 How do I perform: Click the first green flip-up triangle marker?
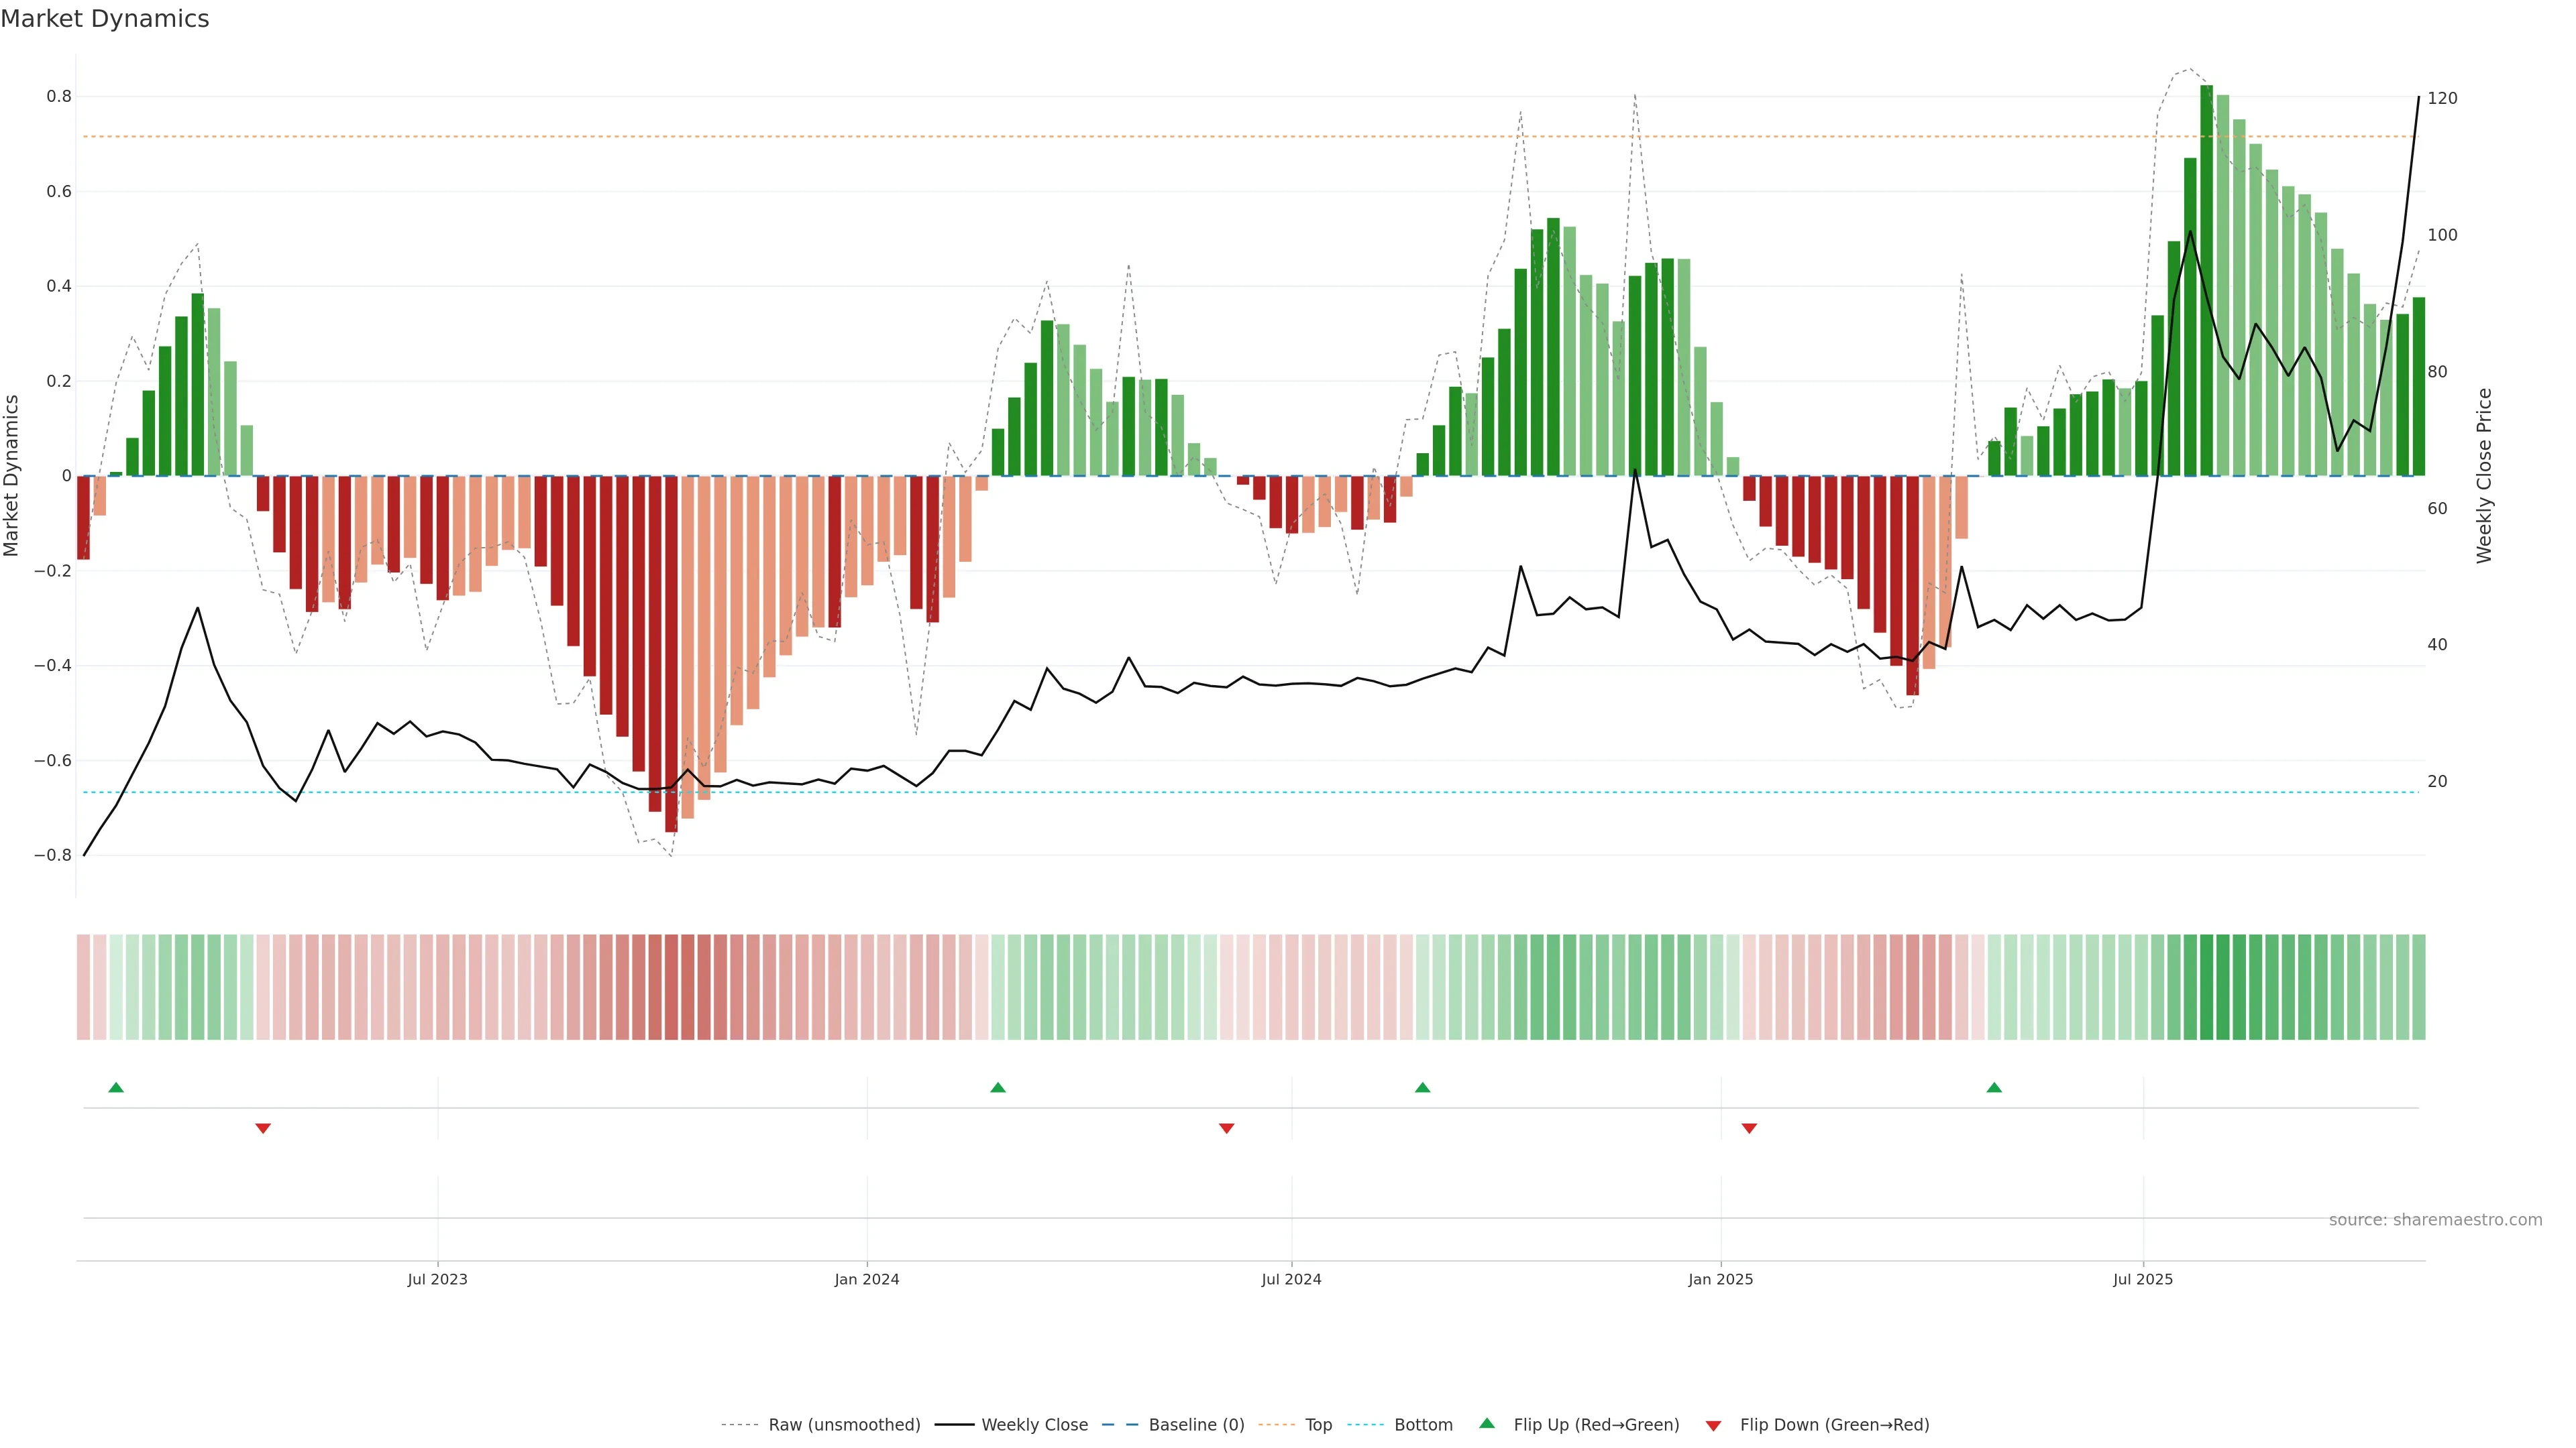click(116, 1087)
